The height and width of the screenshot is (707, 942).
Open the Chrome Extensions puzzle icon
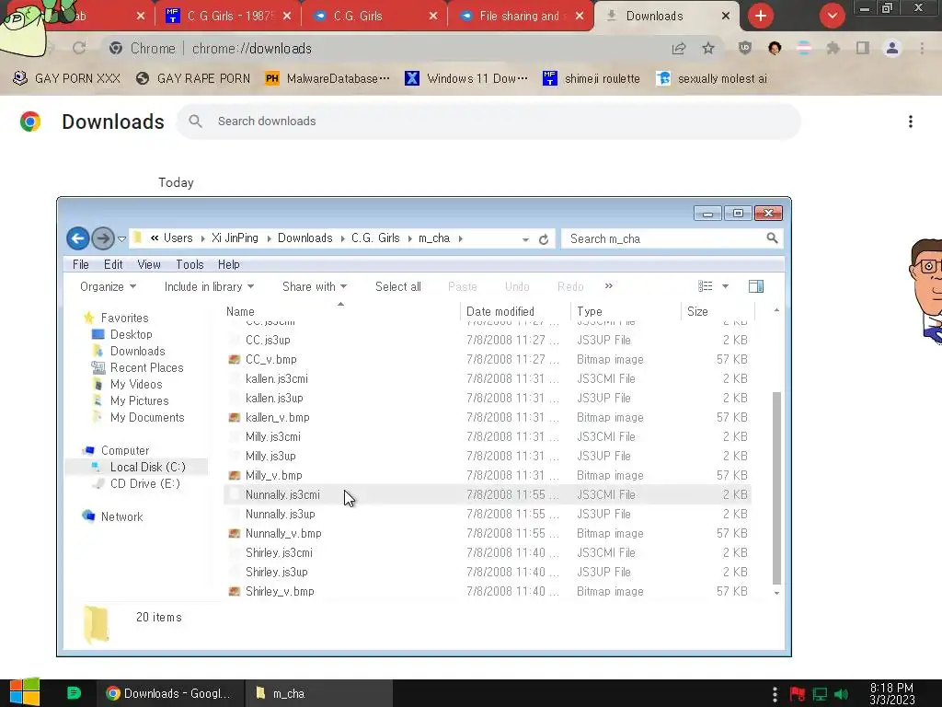click(833, 48)
